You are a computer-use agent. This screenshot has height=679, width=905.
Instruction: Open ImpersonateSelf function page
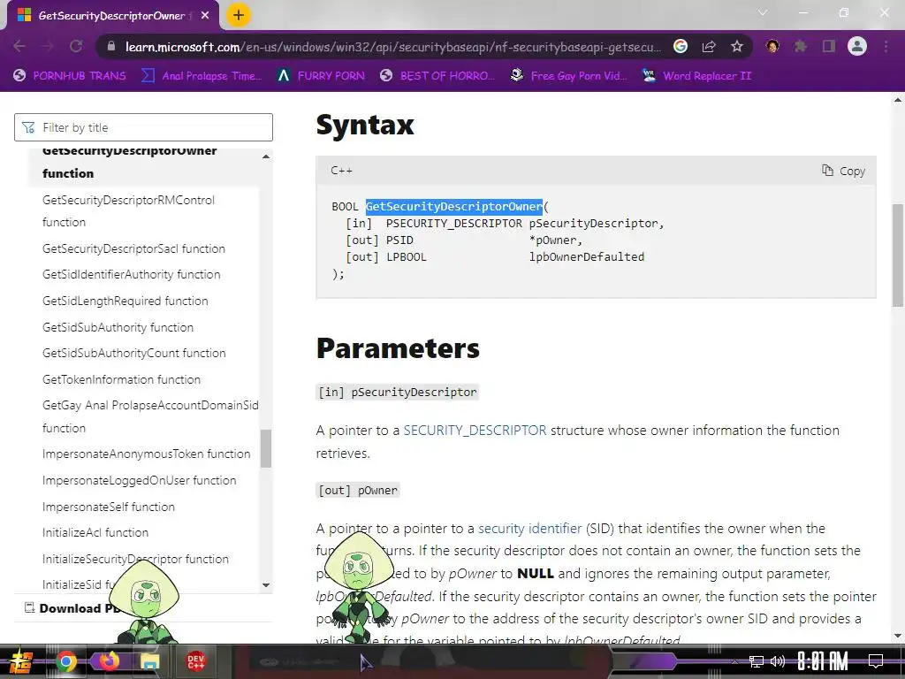(x=109, y=507)
